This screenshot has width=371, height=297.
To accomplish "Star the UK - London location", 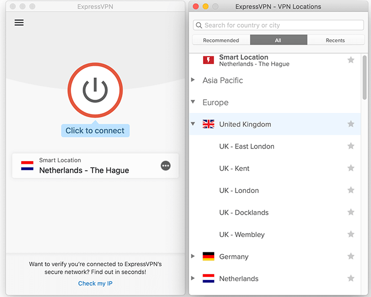I will (x=351, y=190).
